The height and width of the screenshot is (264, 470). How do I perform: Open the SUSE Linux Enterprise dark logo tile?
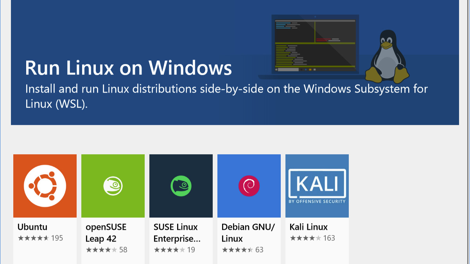pyautogui.click(x=181, y=186)
